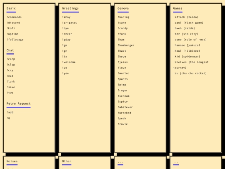Select the !zu [chu chu rocket] entry
This screenshot has width=225, height=169.
(x=190, y=73)
